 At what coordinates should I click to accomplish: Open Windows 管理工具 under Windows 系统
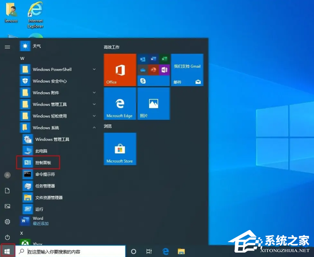coord(59,139)
